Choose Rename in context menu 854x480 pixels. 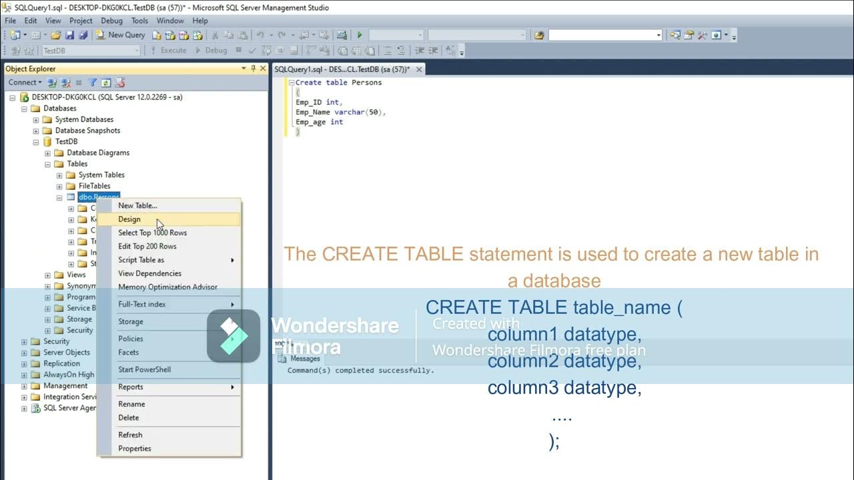click(169, 404)
